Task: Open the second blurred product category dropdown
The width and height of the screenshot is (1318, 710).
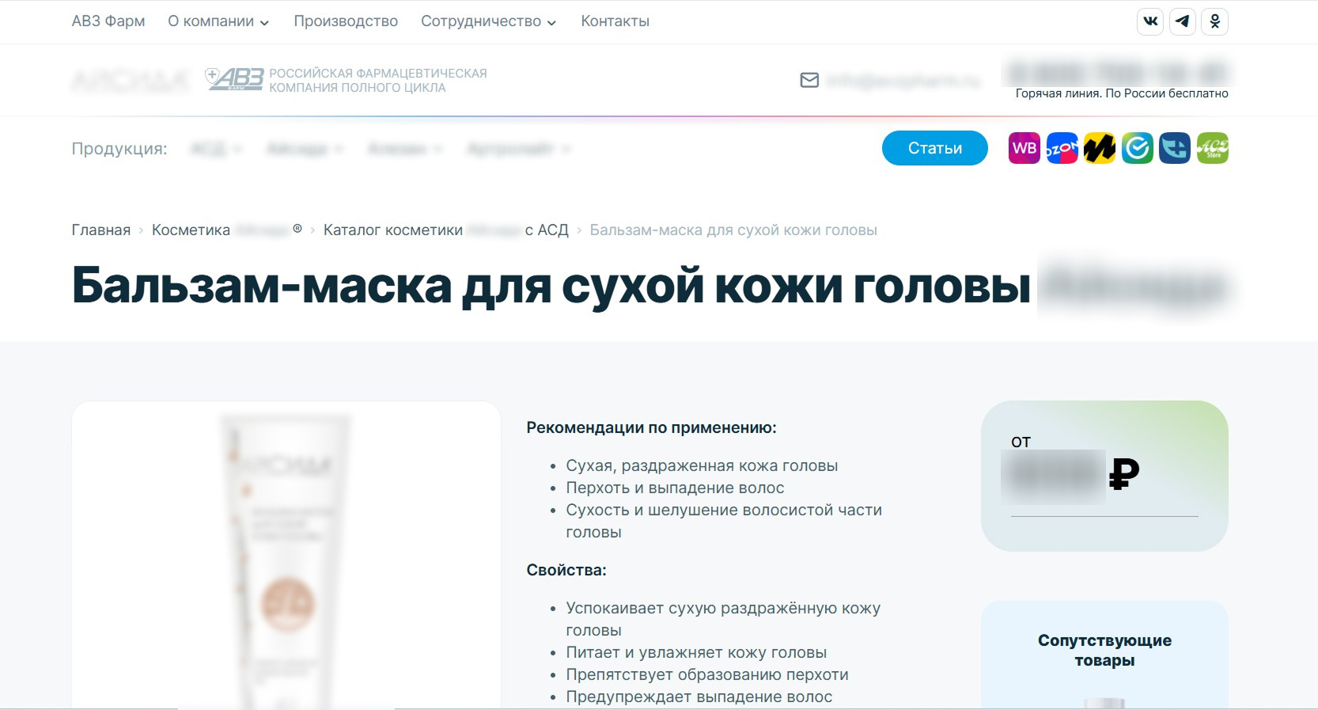Action: 305,149
